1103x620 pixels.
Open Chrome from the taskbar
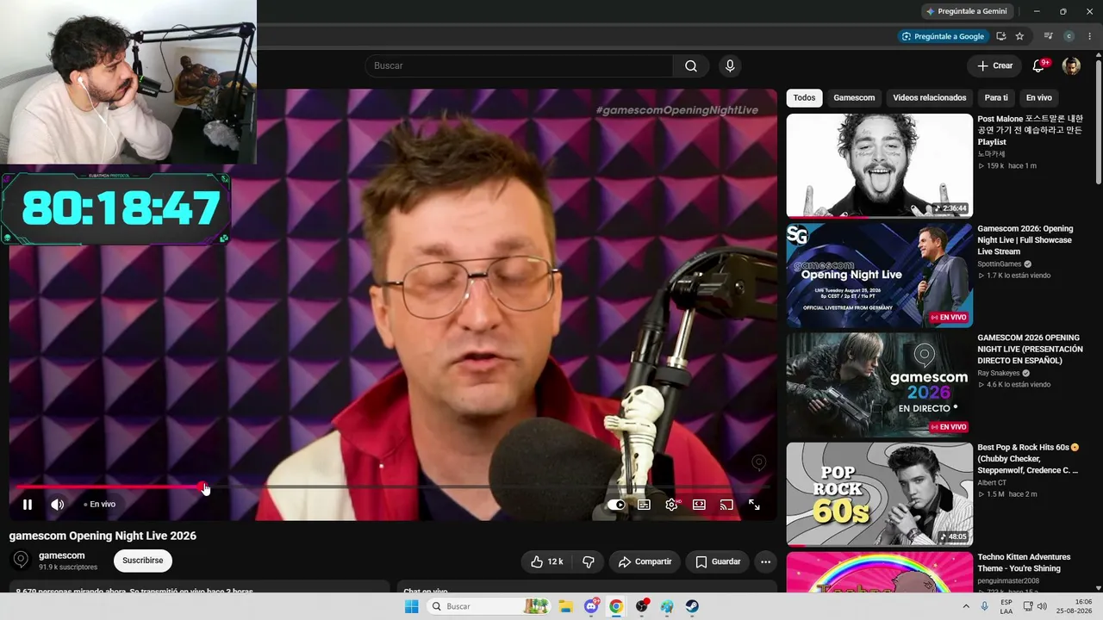[616, 606]
